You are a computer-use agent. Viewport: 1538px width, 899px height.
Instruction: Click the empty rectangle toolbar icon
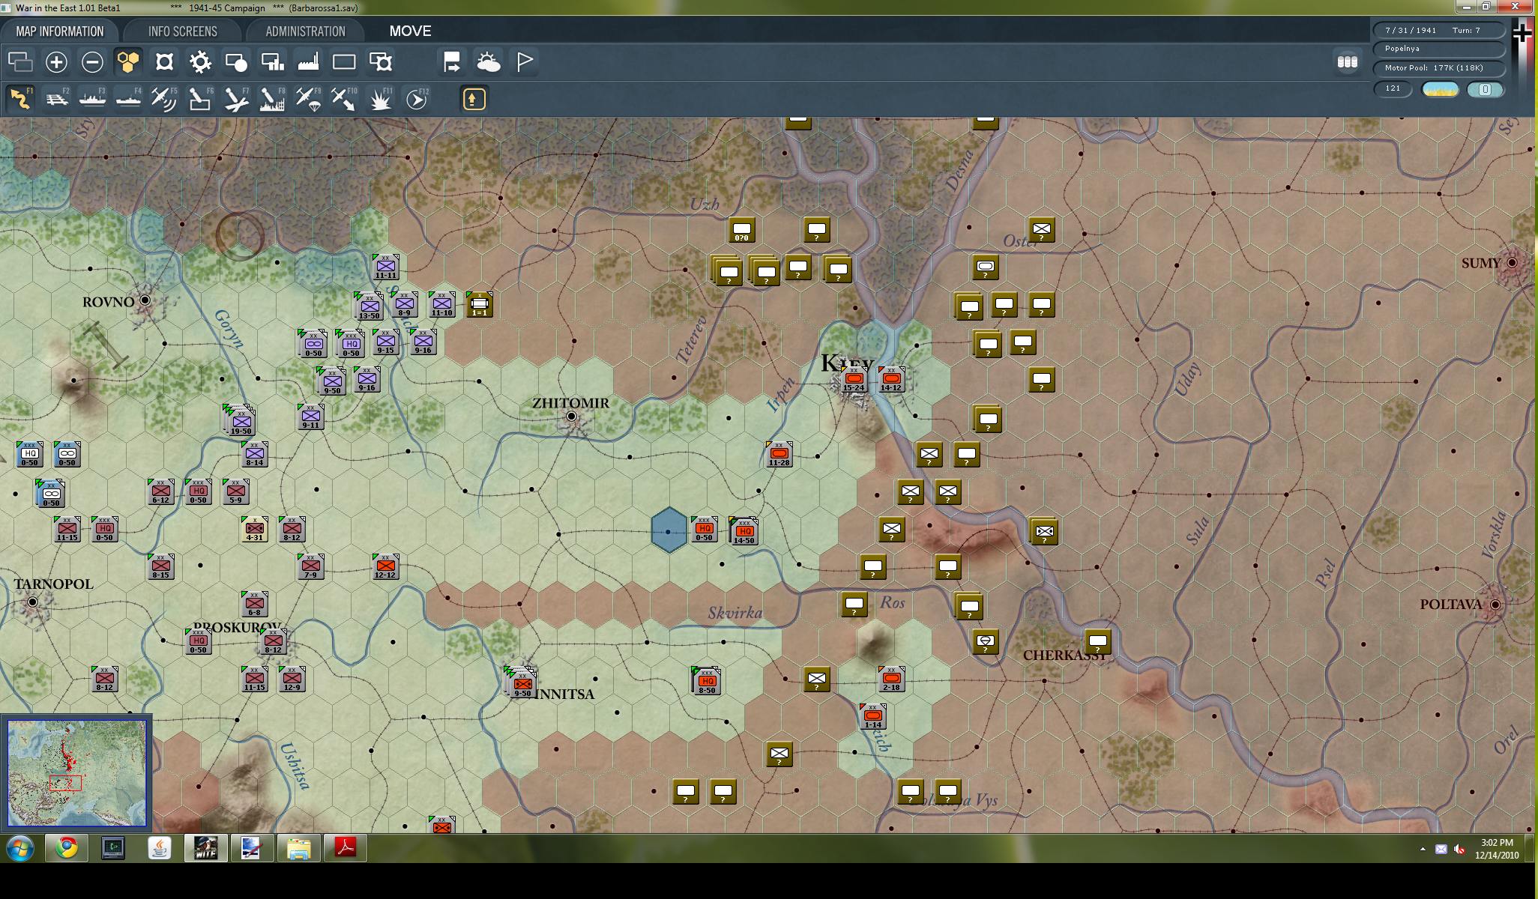[x=344, y=62]
